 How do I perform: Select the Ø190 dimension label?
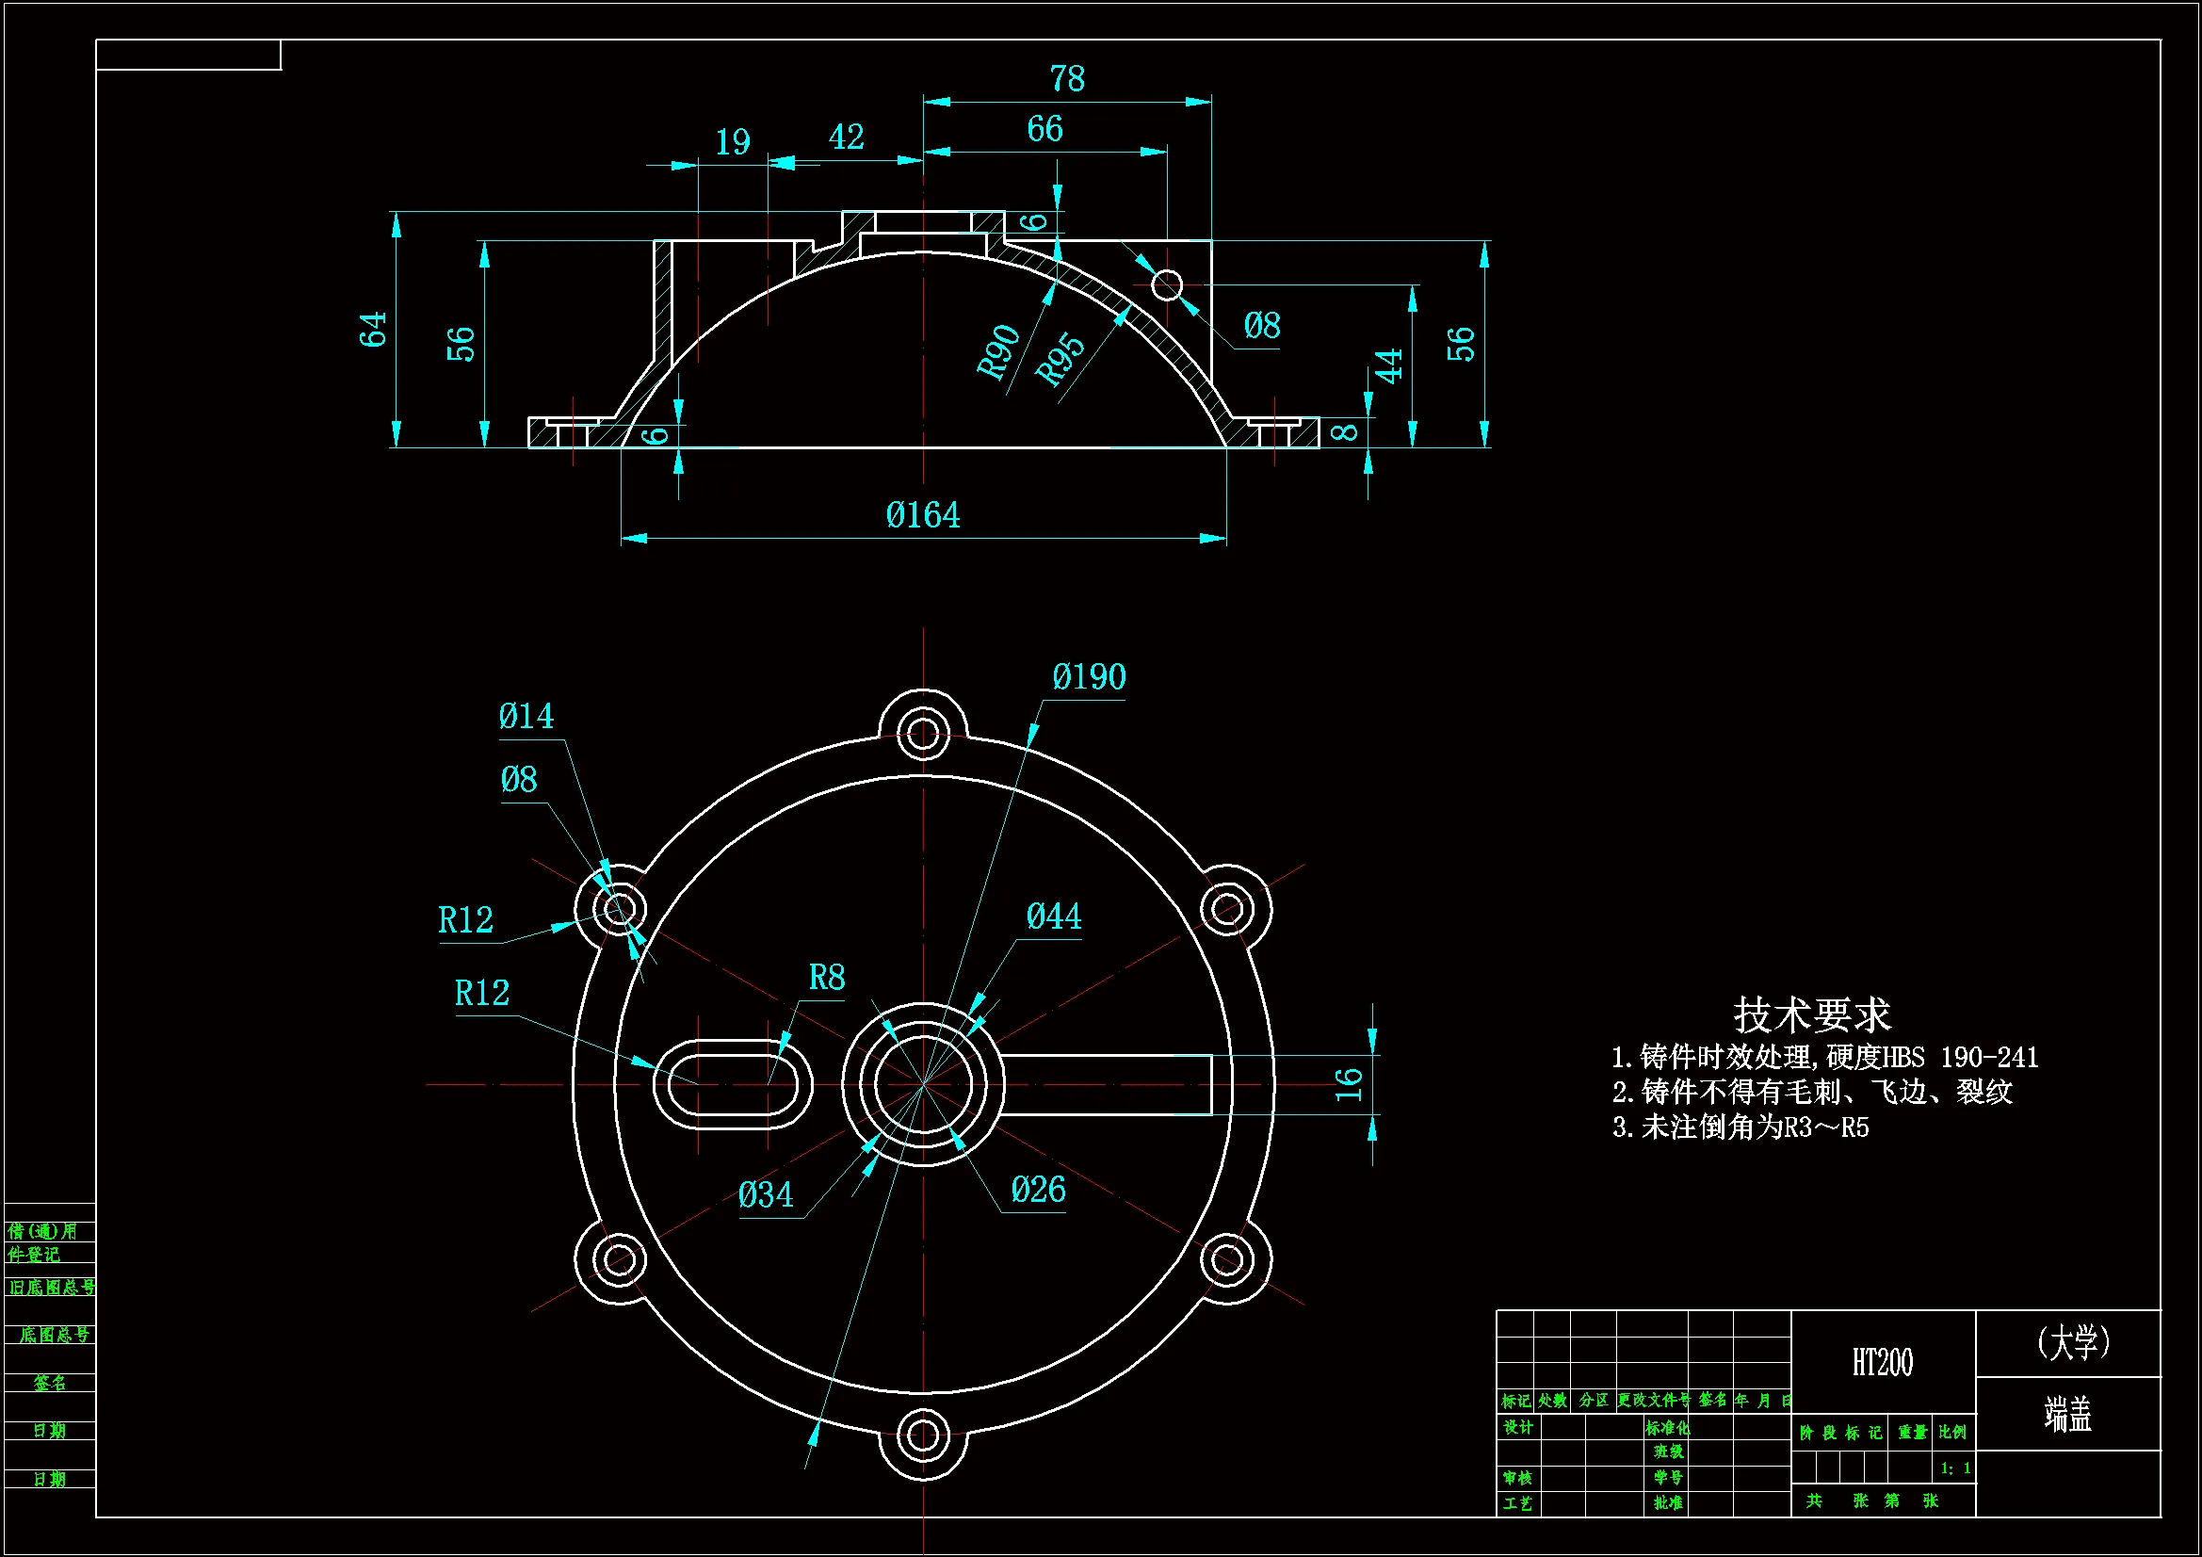click(x=1089, y=677)
